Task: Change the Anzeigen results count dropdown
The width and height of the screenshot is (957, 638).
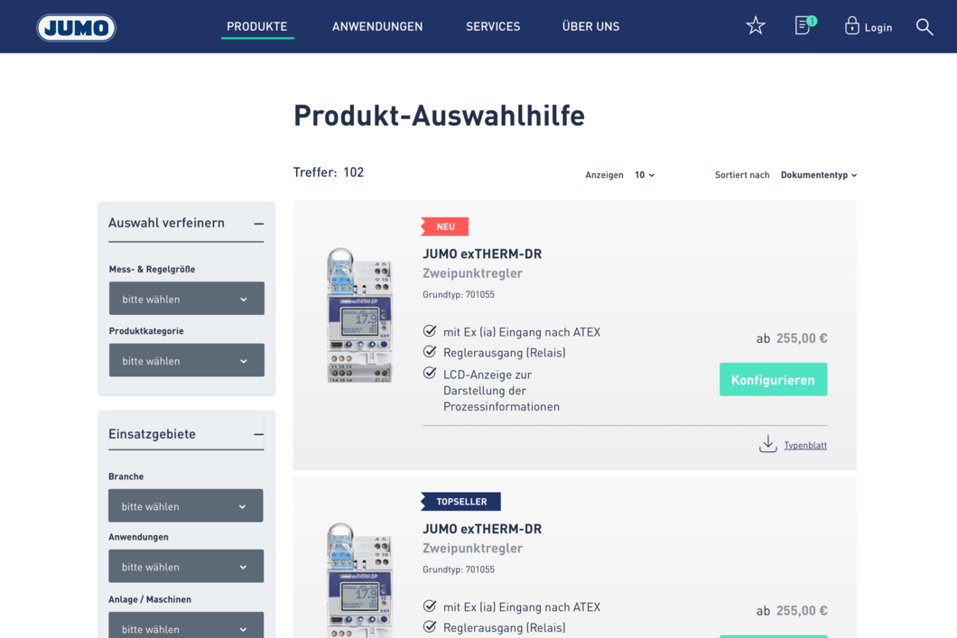Action: pos(645,175)
